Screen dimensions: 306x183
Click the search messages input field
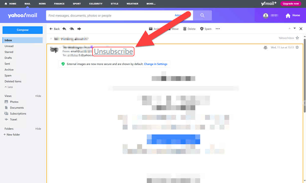tap(109, 16)
